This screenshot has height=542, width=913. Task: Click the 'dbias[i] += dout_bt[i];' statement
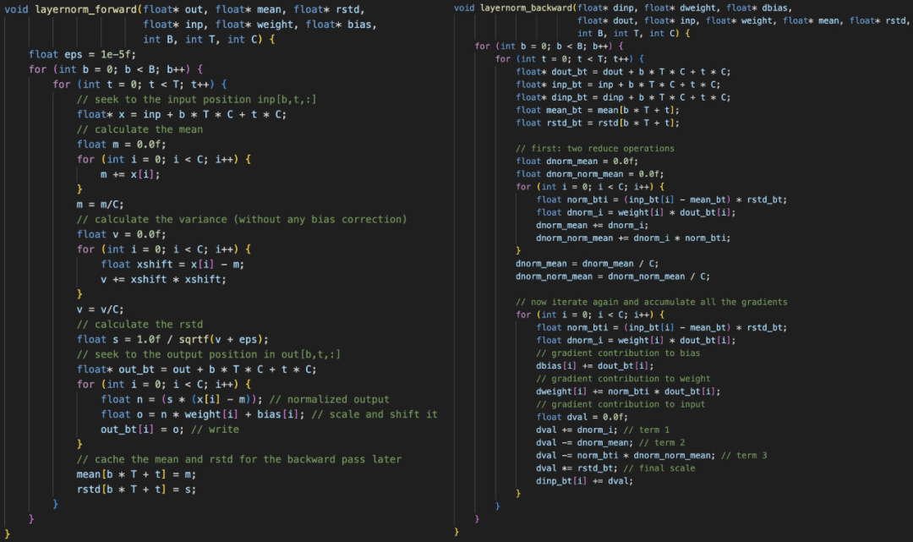pyautogui.click(x=595, y=367)
